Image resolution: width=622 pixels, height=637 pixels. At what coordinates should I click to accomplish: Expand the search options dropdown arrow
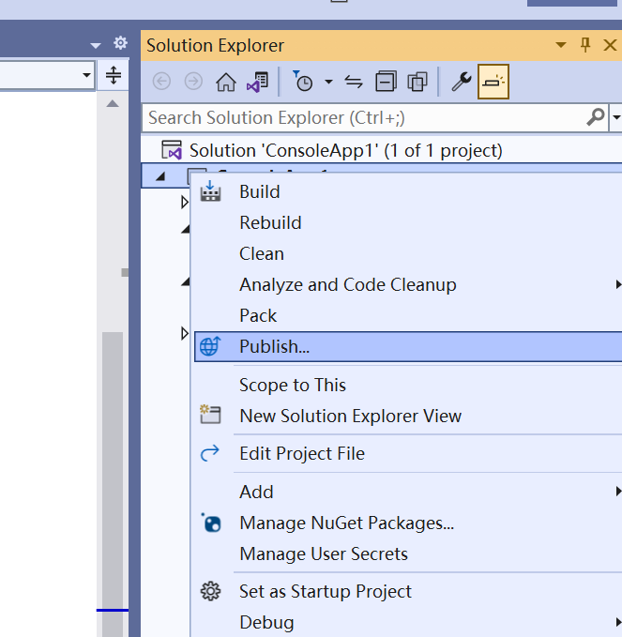pos(616,118)
